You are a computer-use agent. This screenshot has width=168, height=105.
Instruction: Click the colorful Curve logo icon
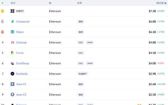pos(12,53)
